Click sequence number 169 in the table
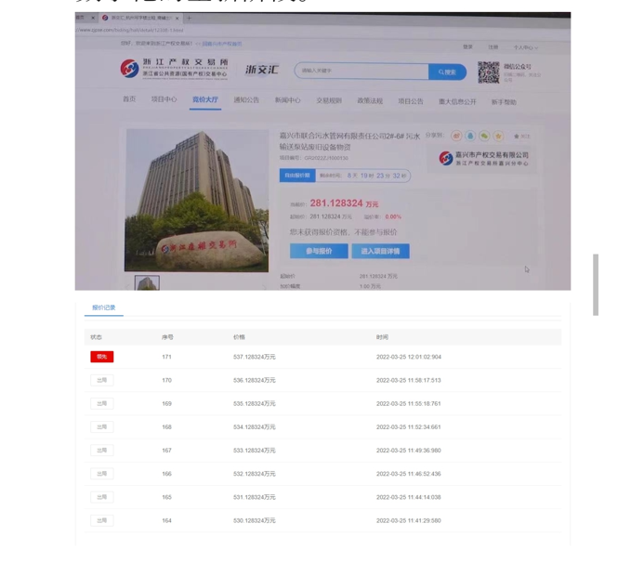 tap(166, 403)
